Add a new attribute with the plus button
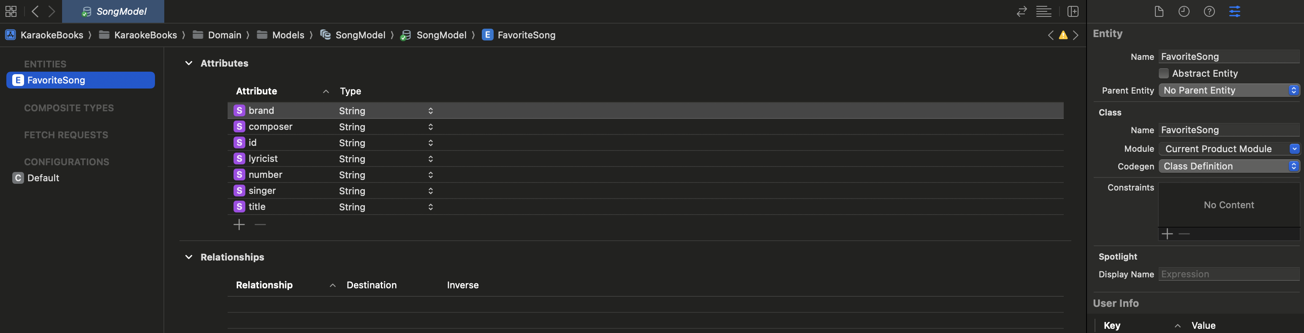This screenshot has width=1304, height=333. (239, 224)
